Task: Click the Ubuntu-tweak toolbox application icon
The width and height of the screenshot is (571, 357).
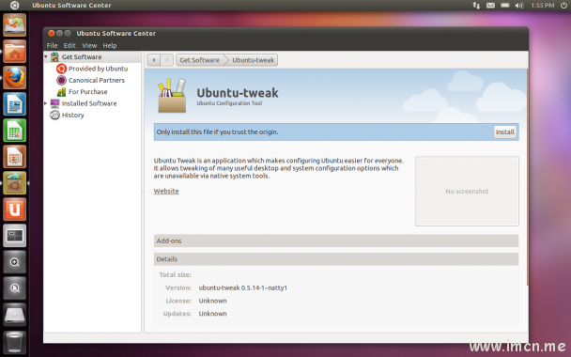Action: [x=172, y=96]
